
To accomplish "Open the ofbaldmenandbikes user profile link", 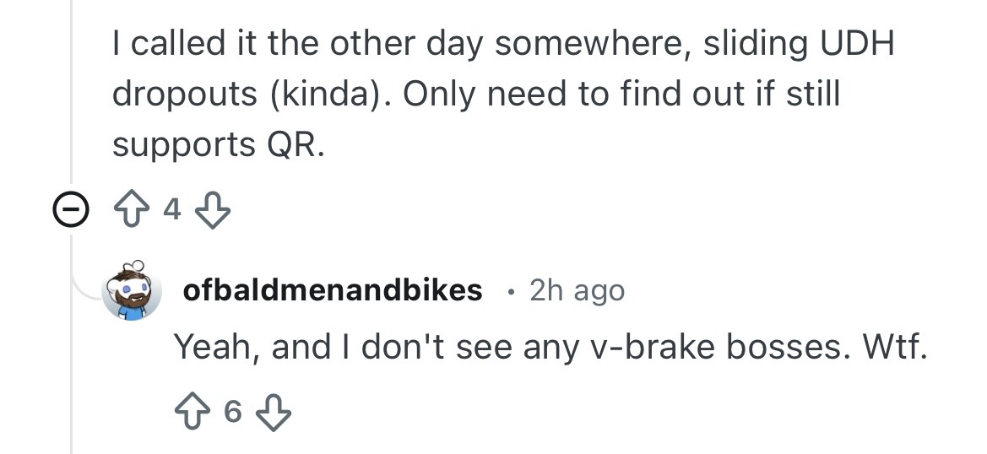I will 333,290.
